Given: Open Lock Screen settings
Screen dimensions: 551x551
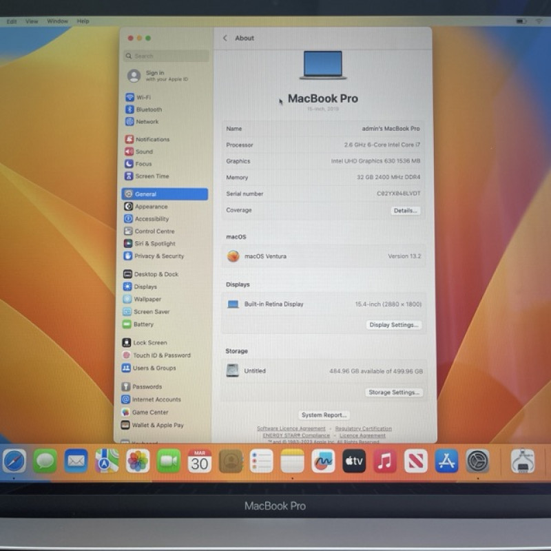Looking at the screenshot, I should [x=145, y=342].
